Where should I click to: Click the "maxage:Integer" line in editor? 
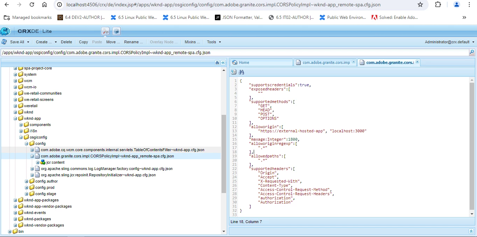pyautogui.click(x=274, y=139)
